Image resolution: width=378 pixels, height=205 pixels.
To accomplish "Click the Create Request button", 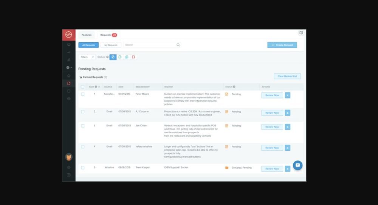I will pos(282,45).
